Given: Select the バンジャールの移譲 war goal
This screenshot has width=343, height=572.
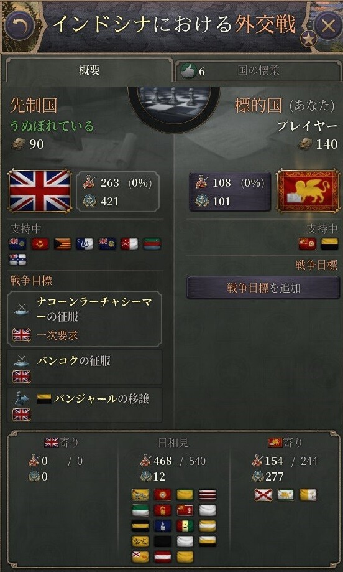Looking at the screenshot, I should 85,405.
